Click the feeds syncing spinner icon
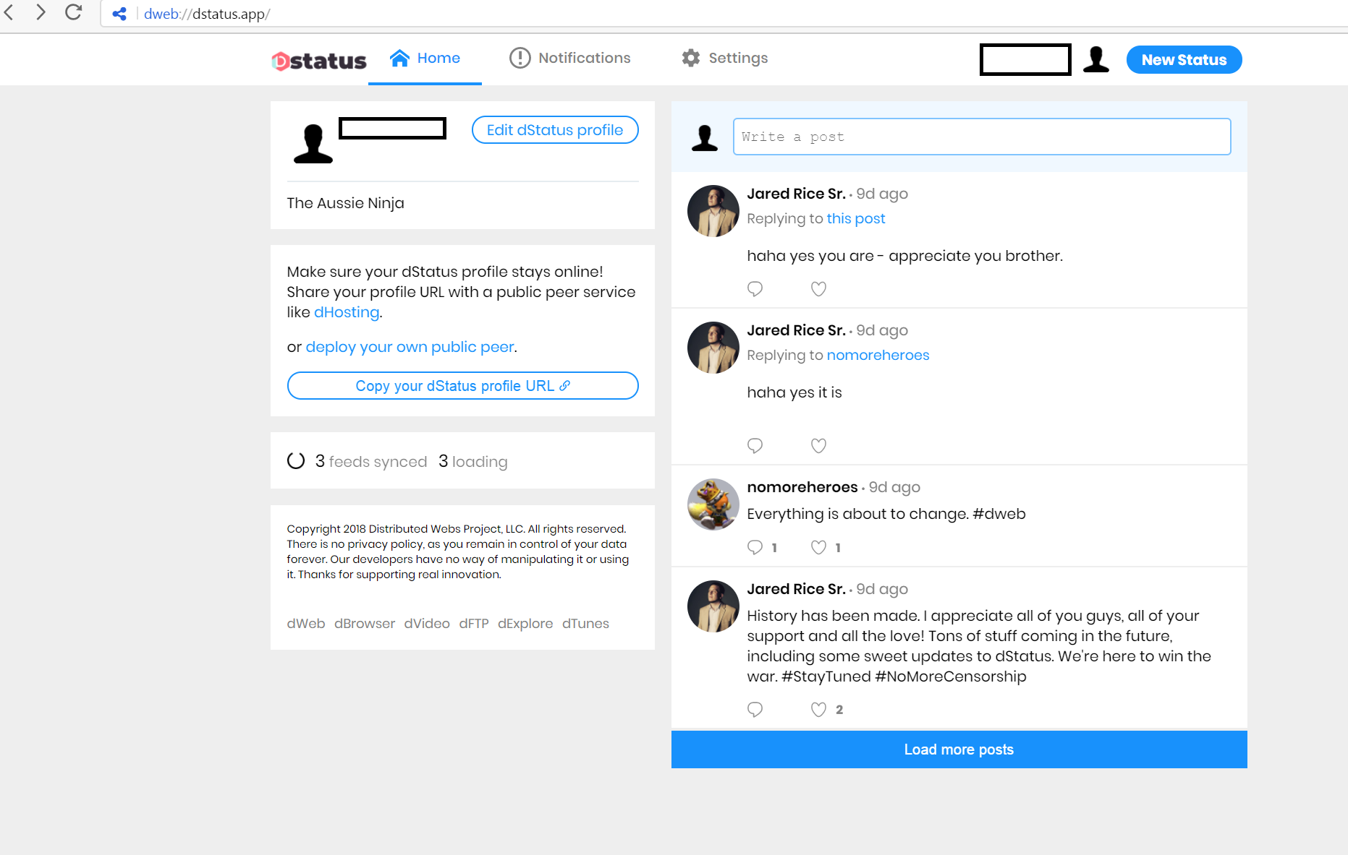The width and height of the screenshot is (1348, 855). coord(296,461)
